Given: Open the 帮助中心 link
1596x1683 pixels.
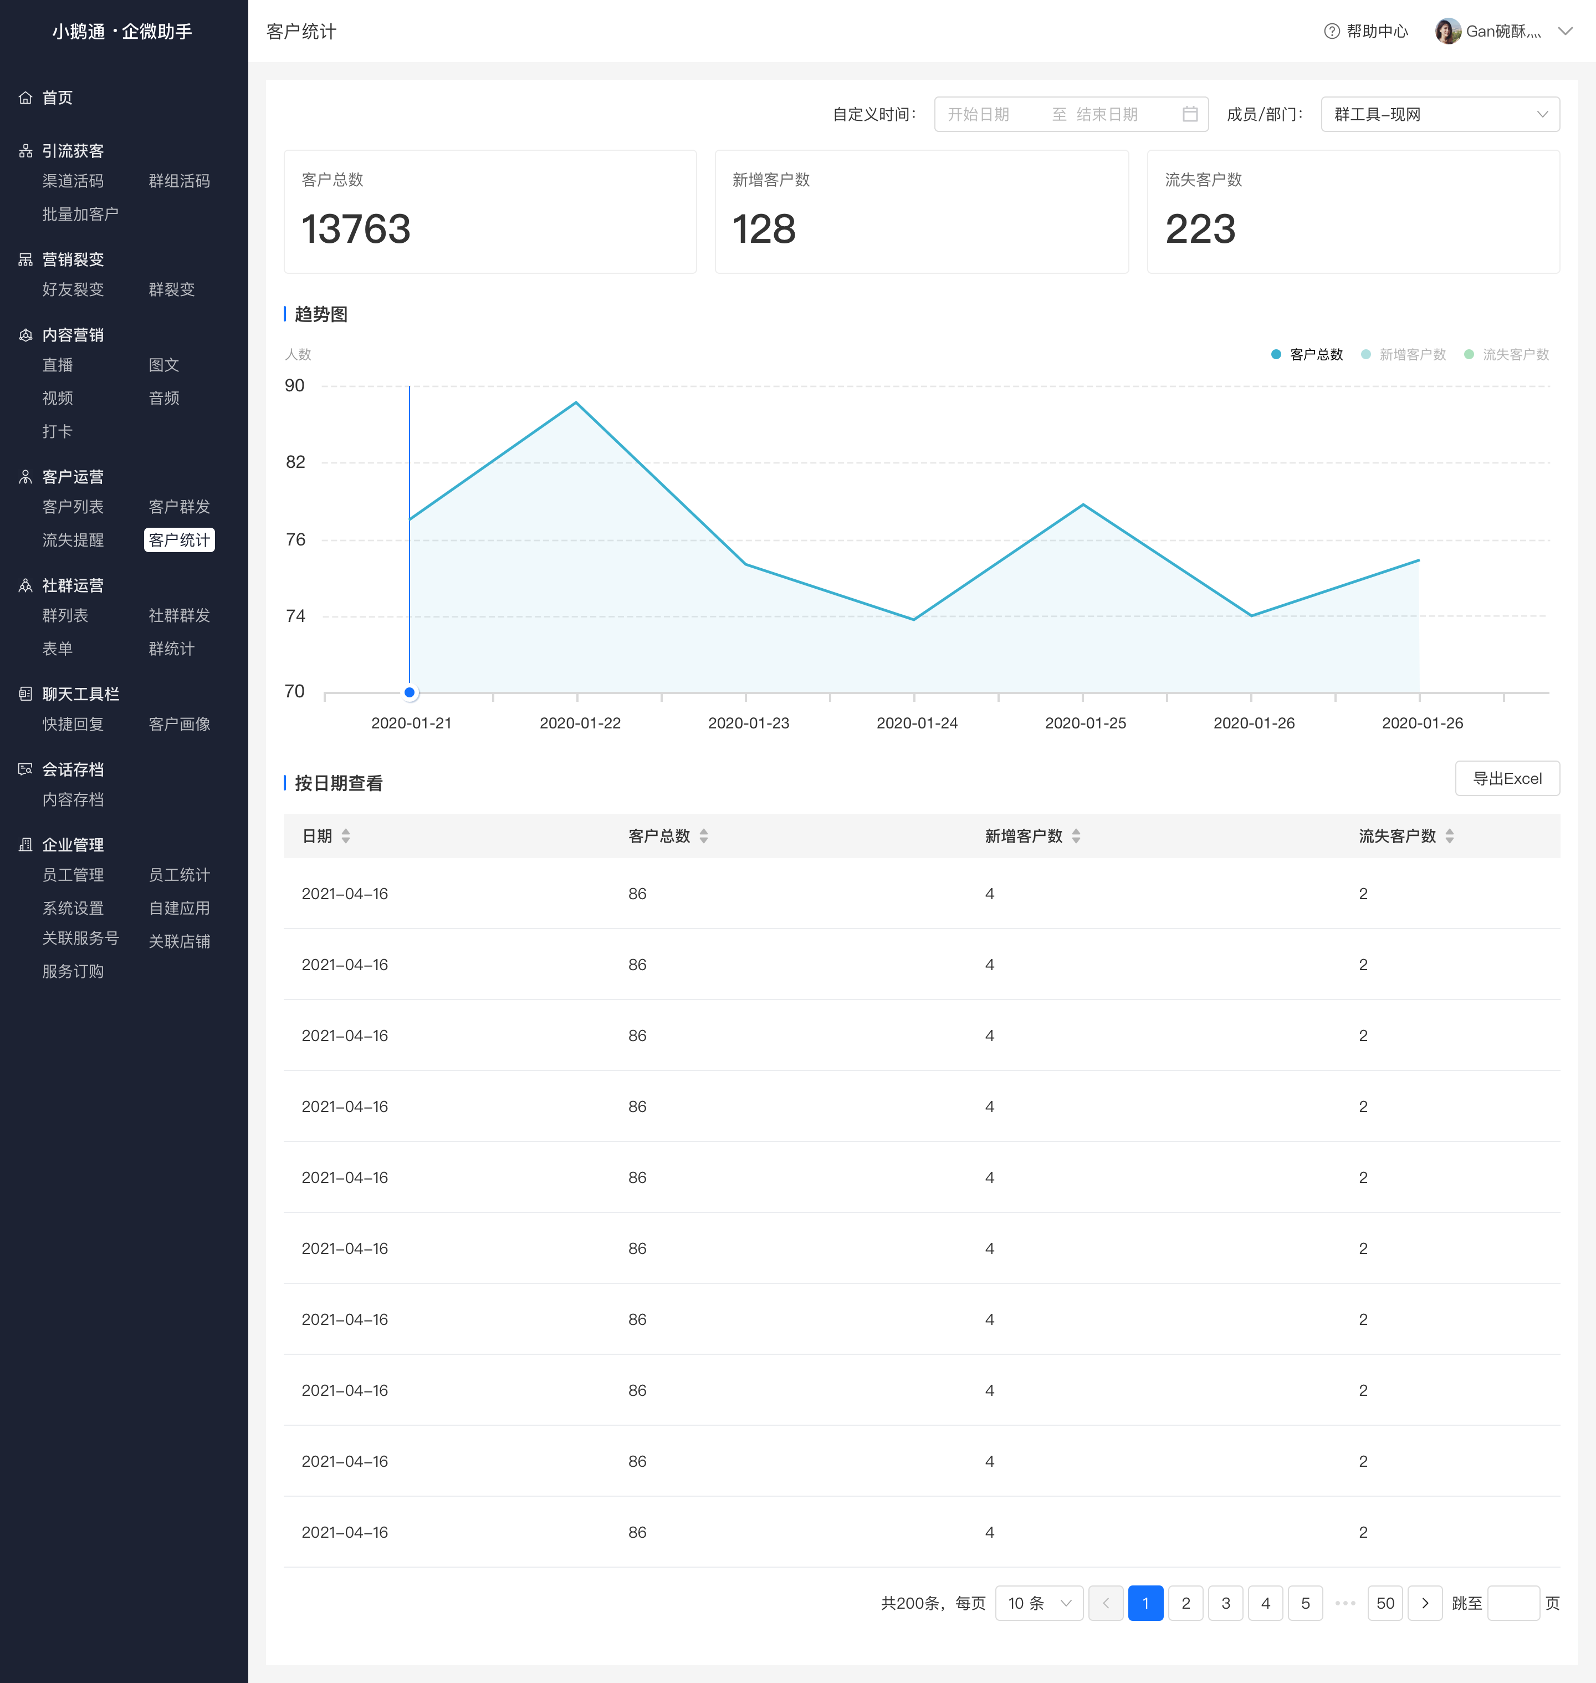Looking at the screenshot, I should coord(1367,32).
